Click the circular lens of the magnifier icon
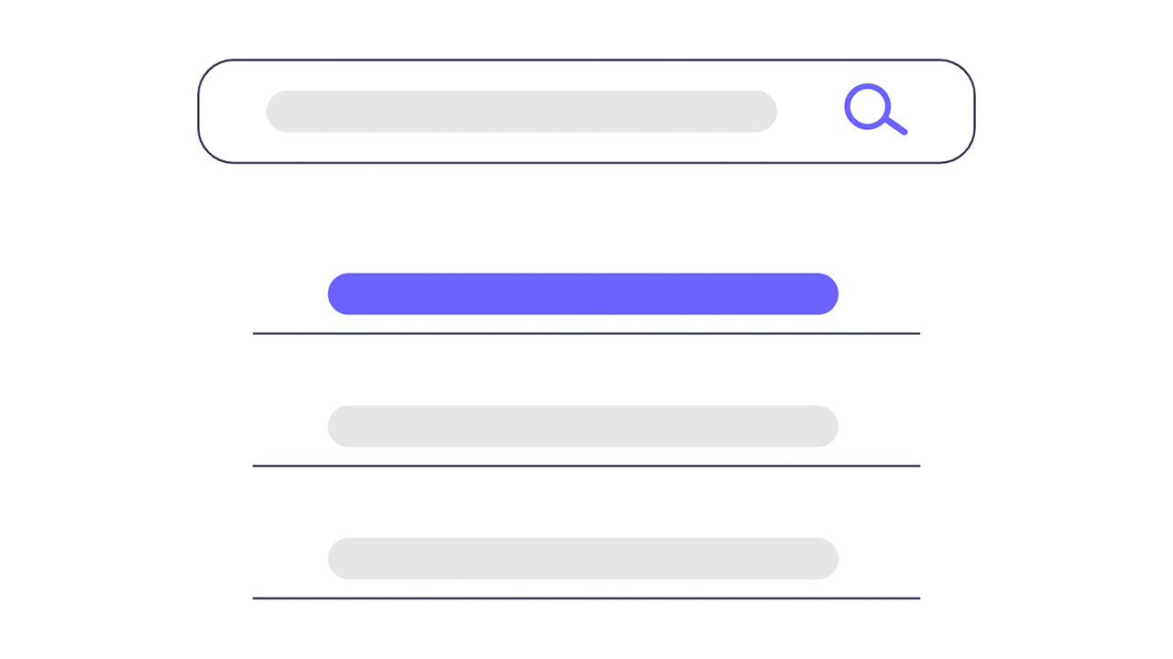 [x=867, y=106]
